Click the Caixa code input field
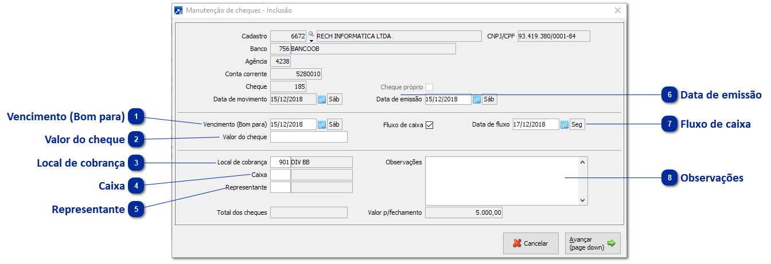 click(281, 175)
